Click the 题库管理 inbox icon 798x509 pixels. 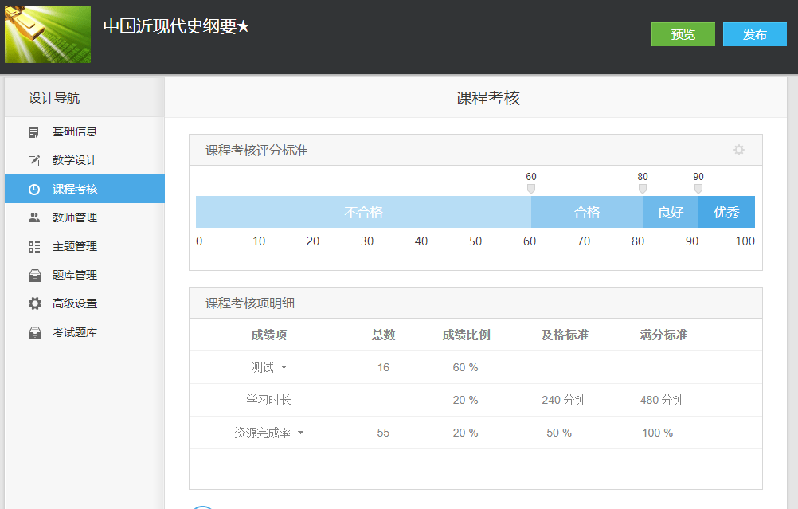tap(33, 276)
